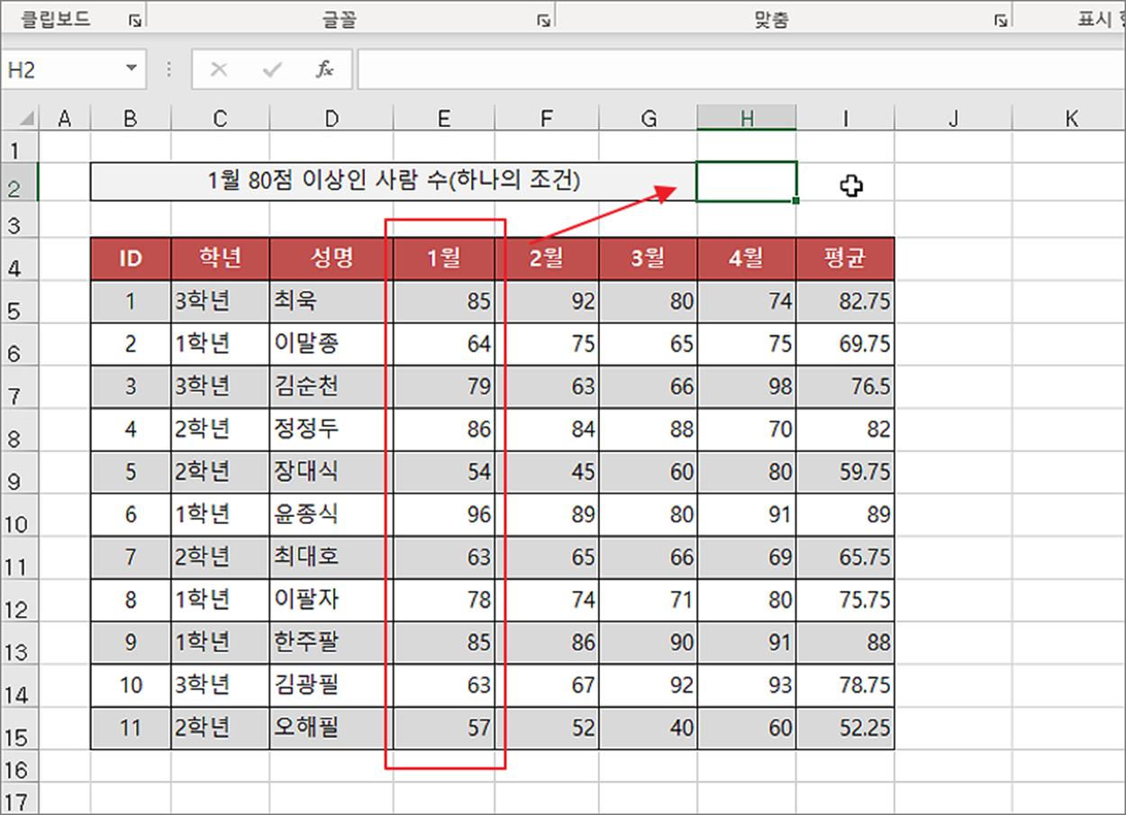This screenshot has width=1126, height=815.
Task: Select the name cell '김광필'
Action: coord(331,685)
